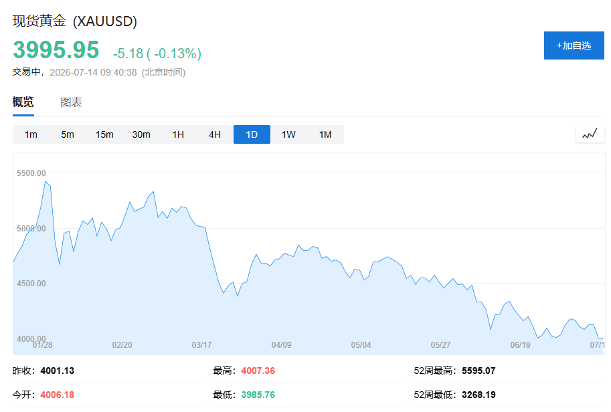Choose the 5m interval button

[x=68, y=134]
